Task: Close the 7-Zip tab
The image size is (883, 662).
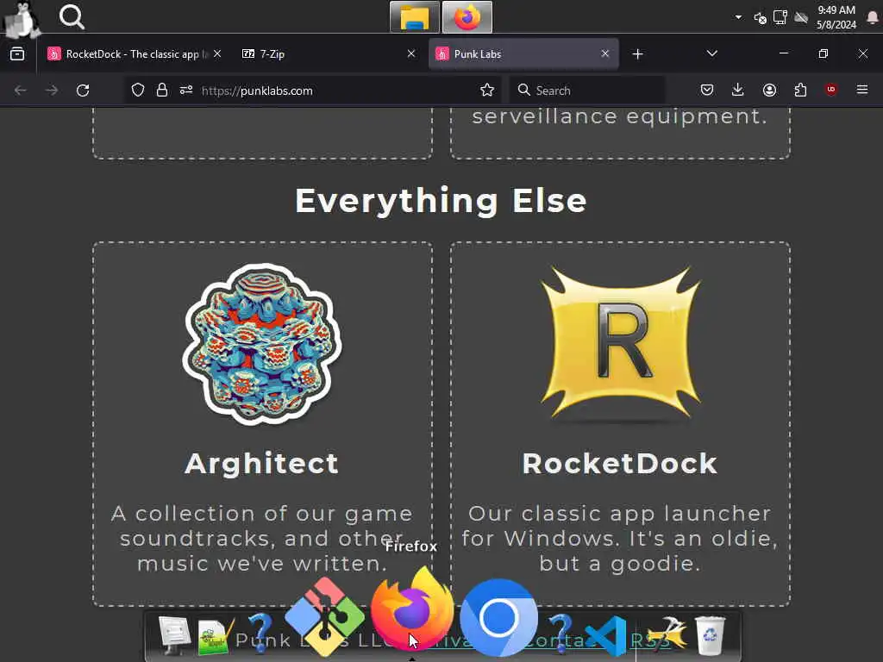Action: pyautogui.click(x=411, y=53)
